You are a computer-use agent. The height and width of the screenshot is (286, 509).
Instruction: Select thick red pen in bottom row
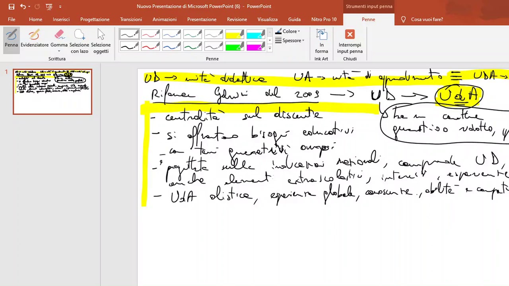click(x=150, y=46)
